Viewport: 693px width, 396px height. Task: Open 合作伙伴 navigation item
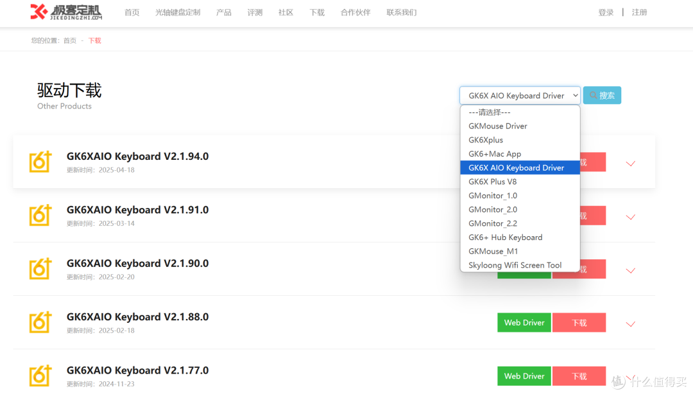coord(355,12)
